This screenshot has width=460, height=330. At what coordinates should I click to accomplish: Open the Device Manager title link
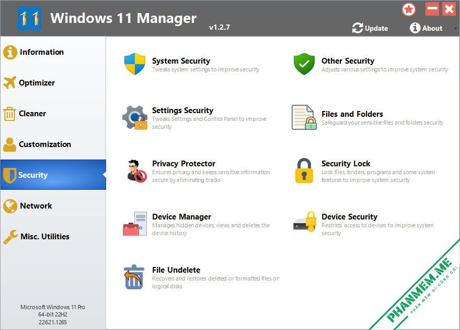(181, 217)
